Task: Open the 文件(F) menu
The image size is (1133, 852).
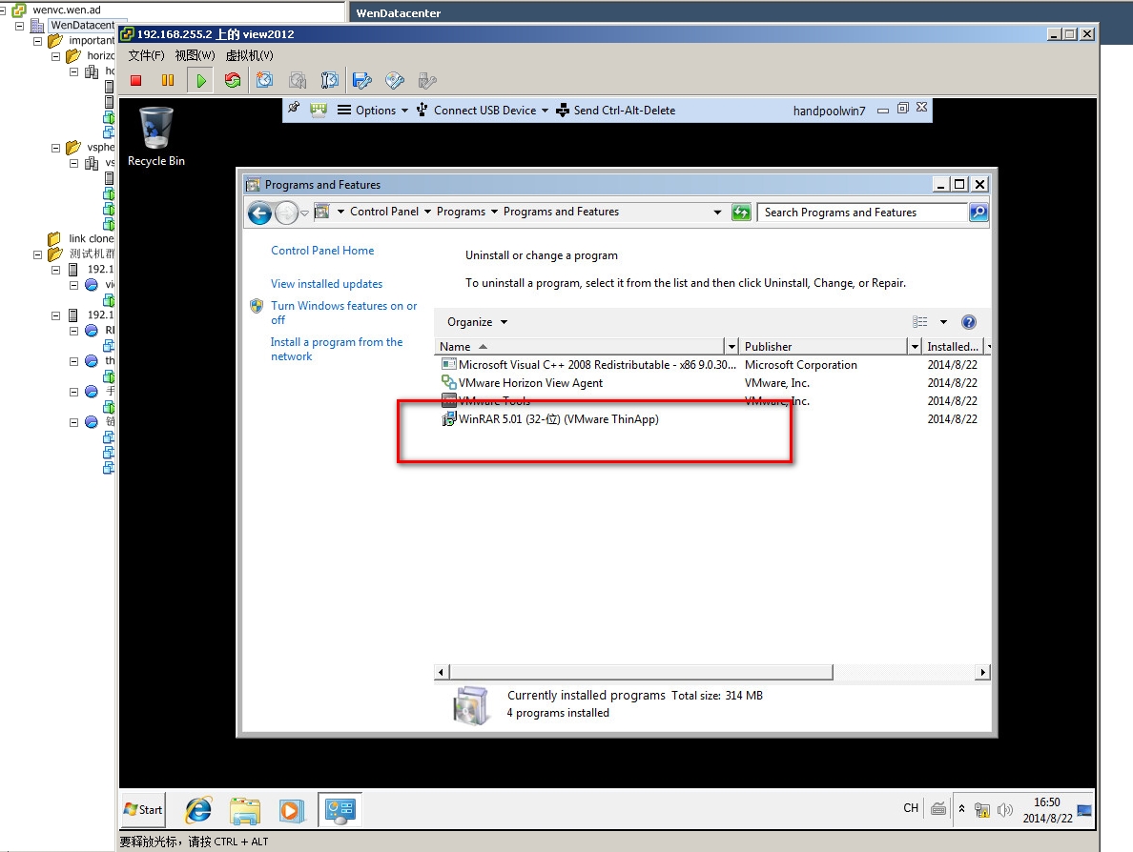Action: pyautogui.click(x=146, y=55)
